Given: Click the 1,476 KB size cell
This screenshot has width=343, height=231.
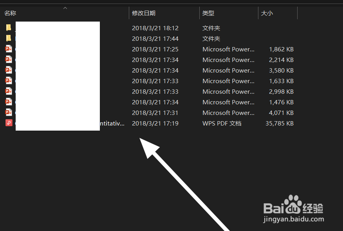Looking at the screenshot, I should coord(281,102).
